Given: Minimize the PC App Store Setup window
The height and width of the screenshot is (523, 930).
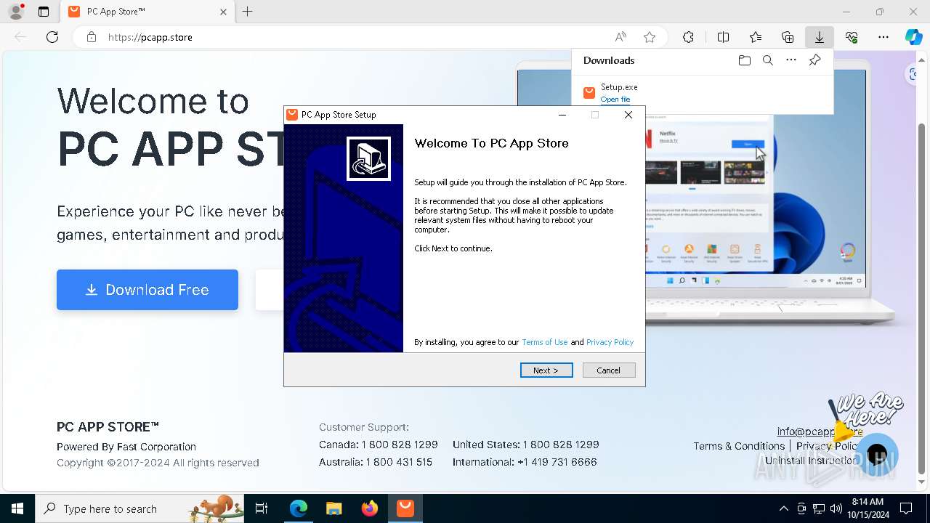Looking at the screenshot, I should (x=562, y=115).
